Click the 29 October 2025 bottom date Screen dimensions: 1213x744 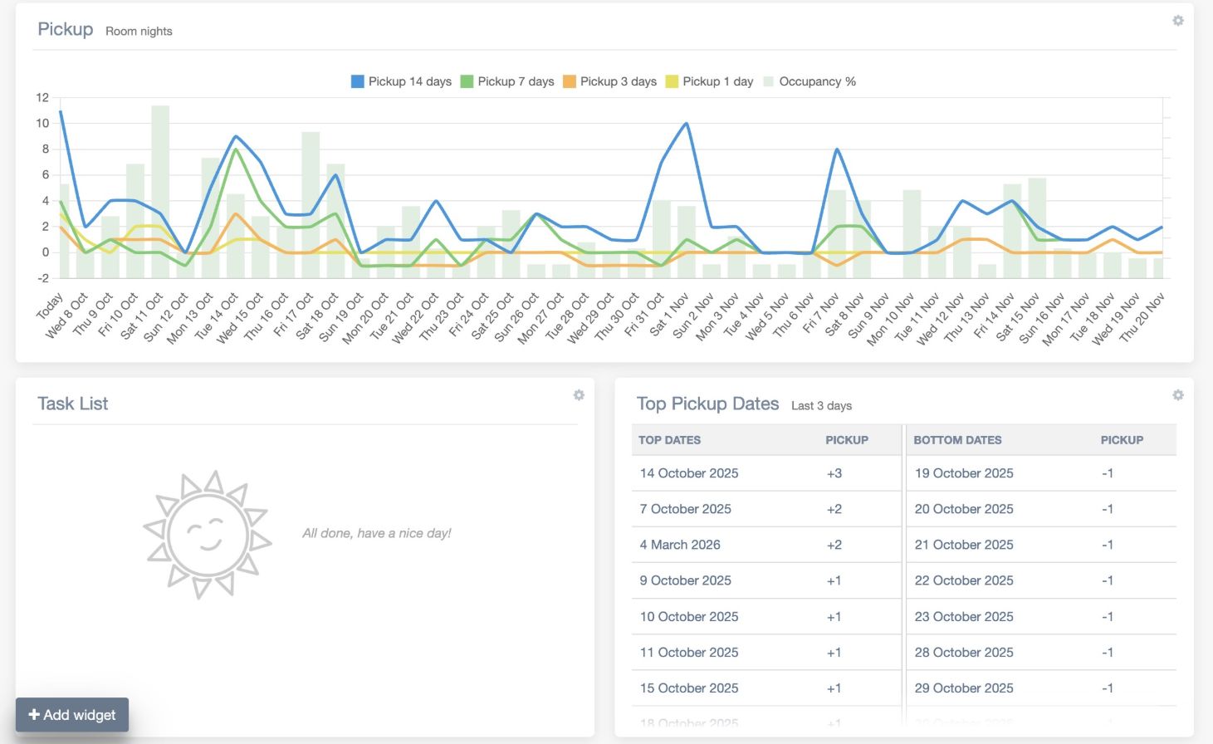[963, 688]
